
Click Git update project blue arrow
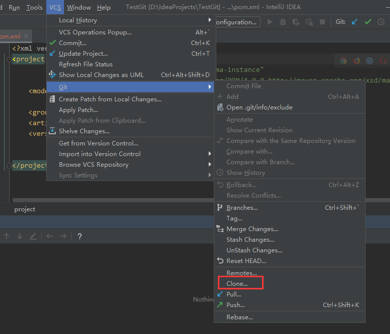point(354,22)
